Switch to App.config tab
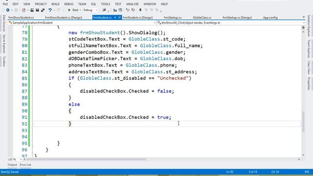Image resolution: width=313 pixels, height=176 pixels. [270, 18]
